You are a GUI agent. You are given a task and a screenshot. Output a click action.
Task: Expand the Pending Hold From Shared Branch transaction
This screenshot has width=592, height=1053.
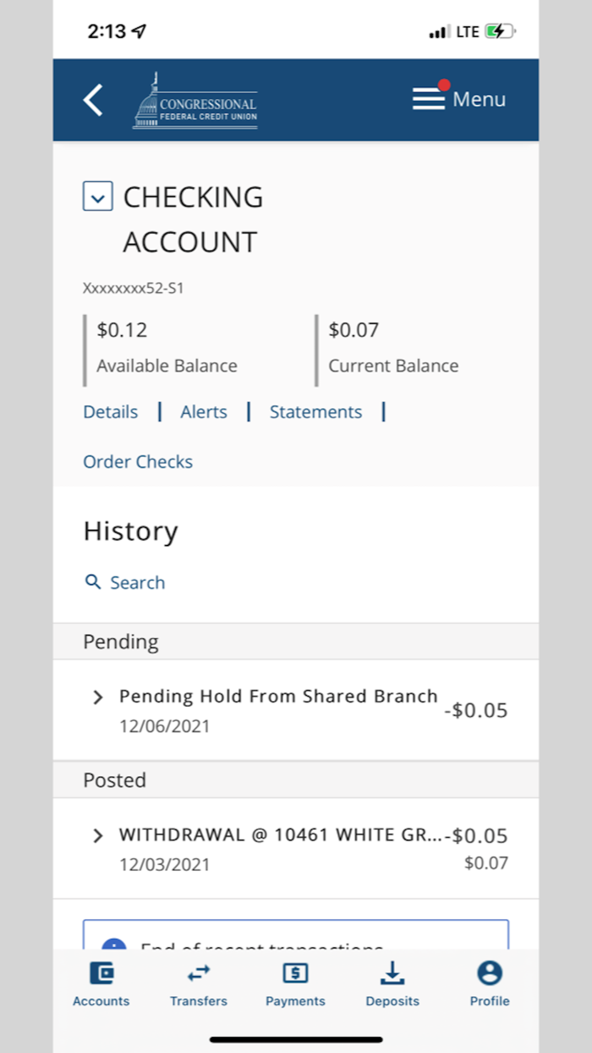pos(98,697)
